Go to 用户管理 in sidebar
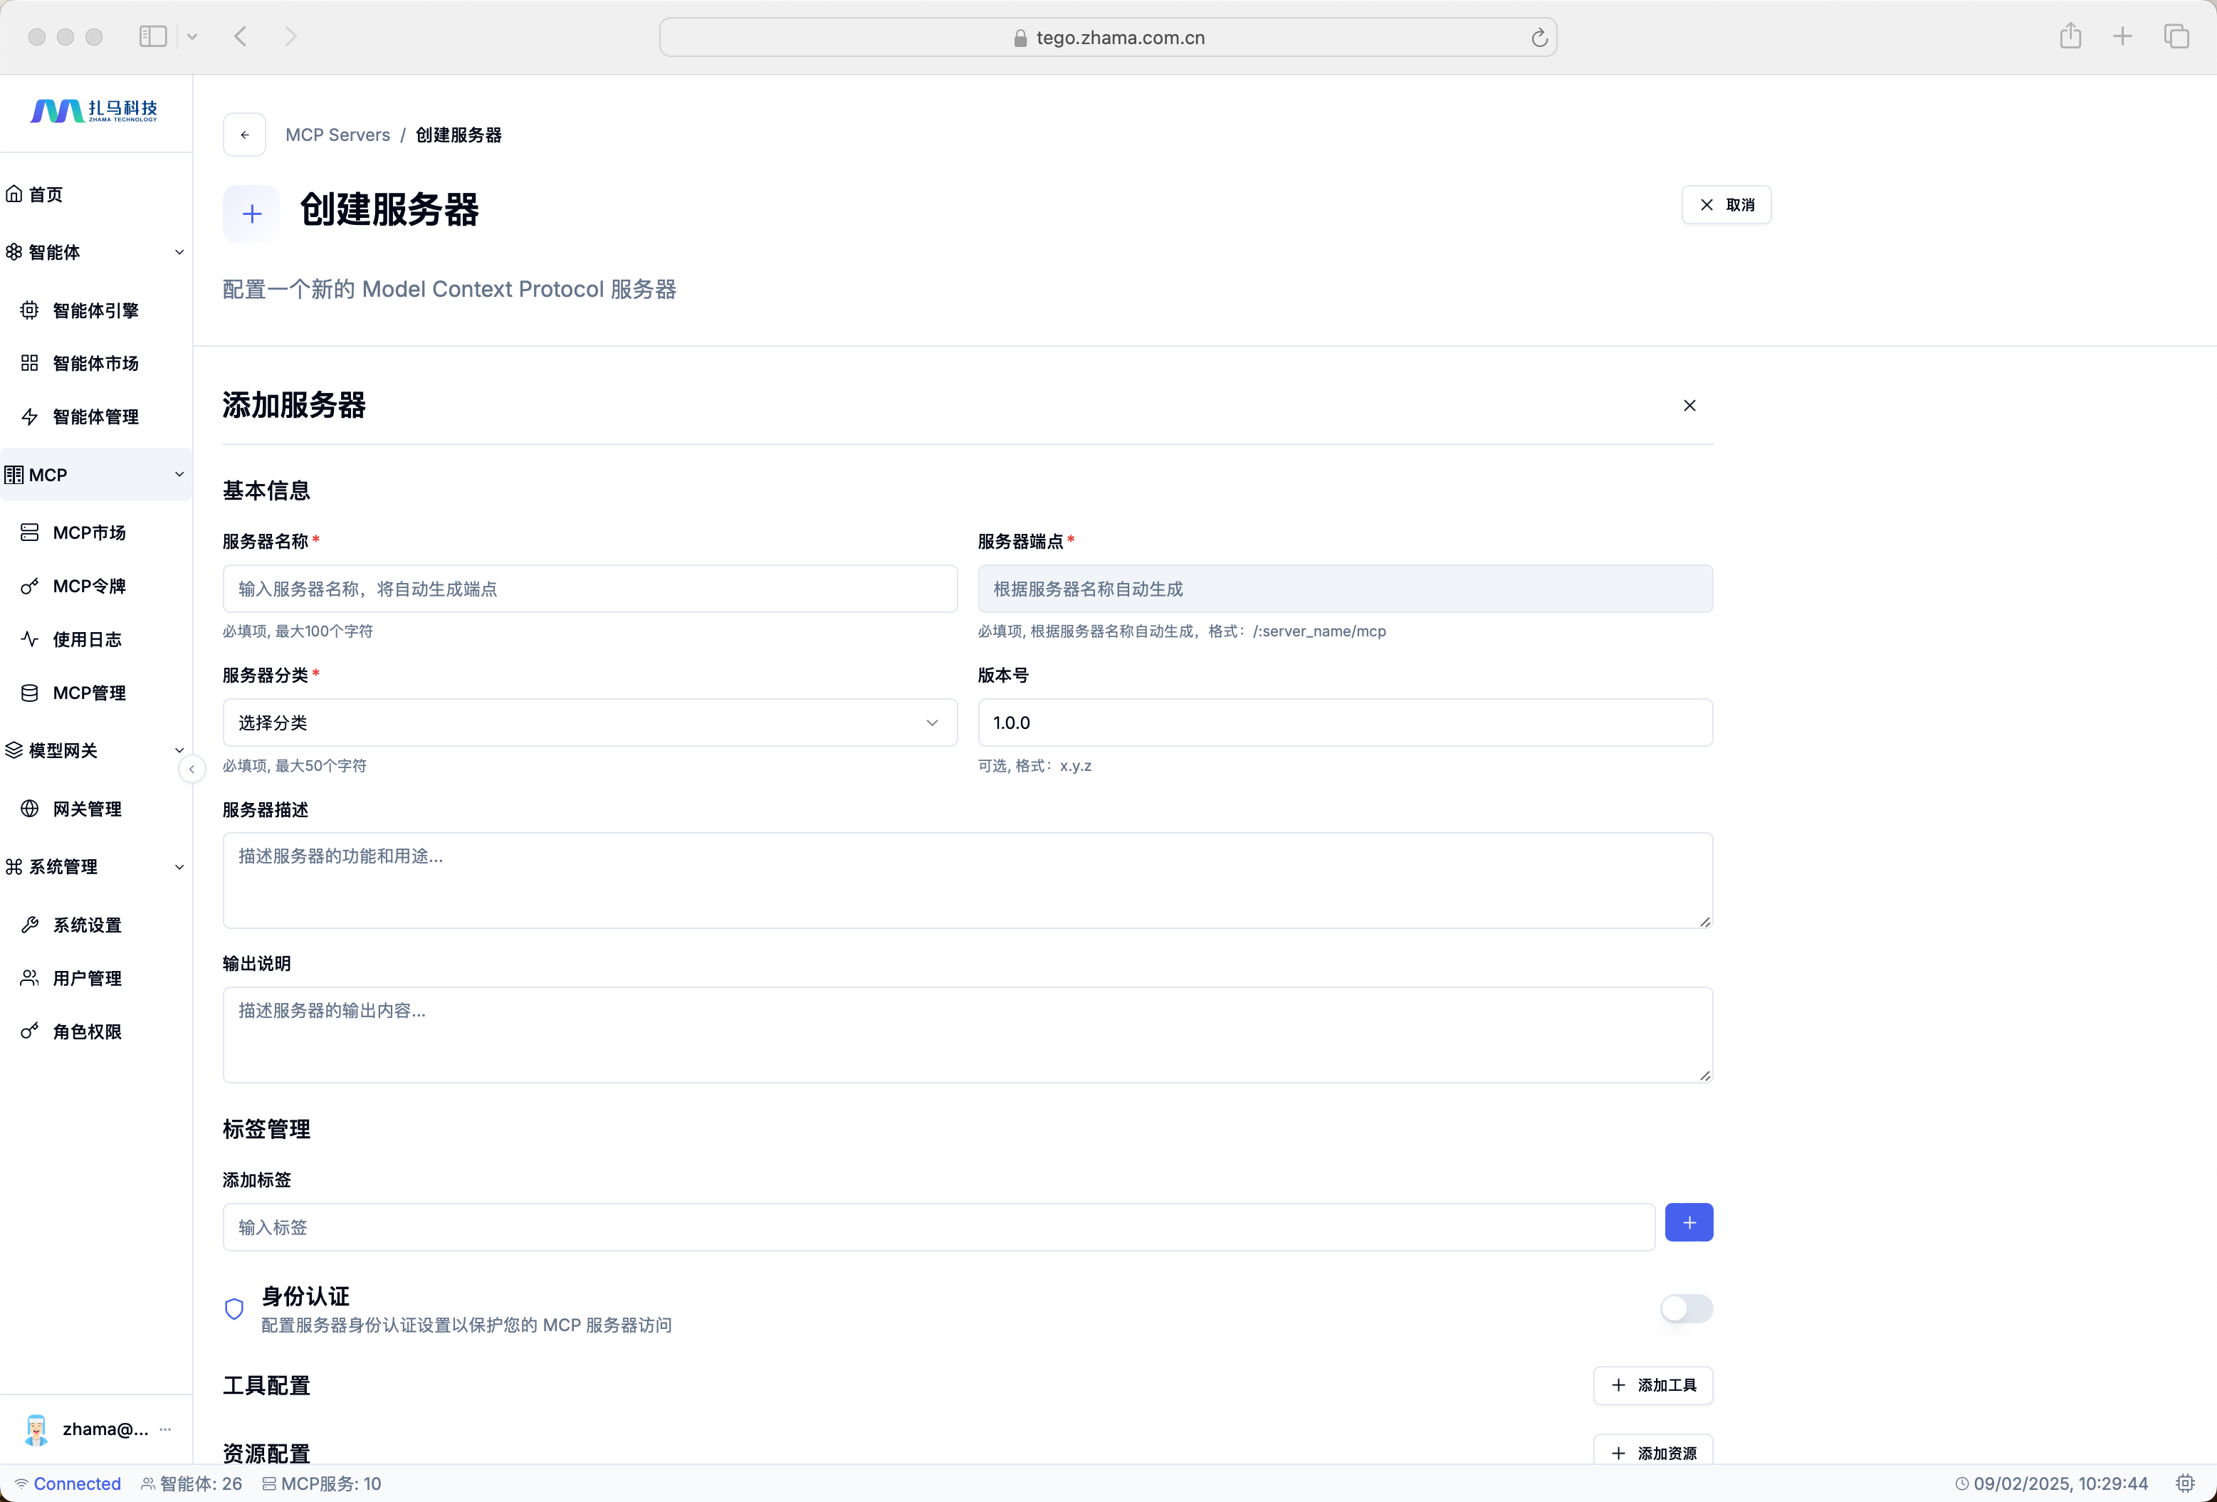This screenshot has width=2217, height=1502. 87,979
